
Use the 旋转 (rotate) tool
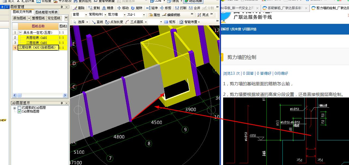click(x=137, y=8)
